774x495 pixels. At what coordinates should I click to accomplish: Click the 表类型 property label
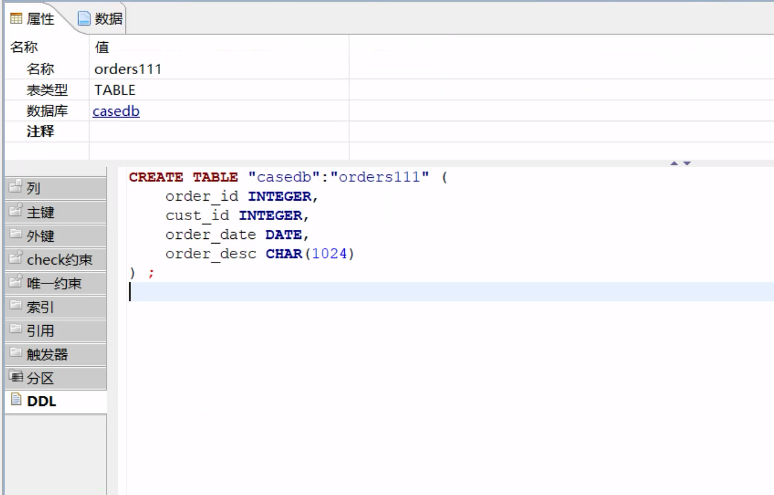coord(47,90)
